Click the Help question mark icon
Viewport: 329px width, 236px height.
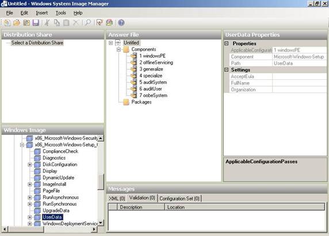(121, 22)
